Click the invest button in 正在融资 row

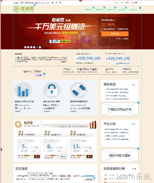pos(89,179)
